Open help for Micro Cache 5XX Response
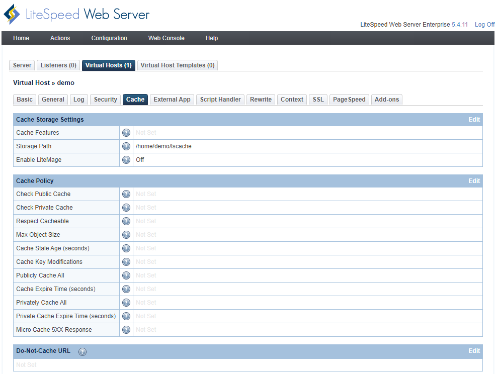Image resolution: width=497 pixels, height=374 pixels. click(x=126, y=330)
